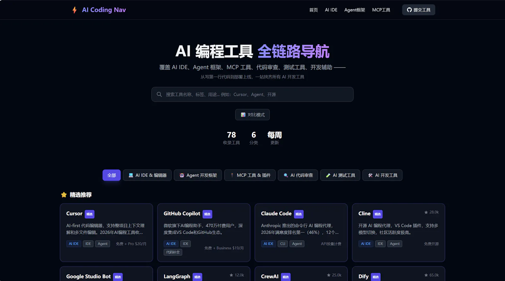505x281 pixels.
Task: Click the 免费 + Pro $20/月 price text
Action: coord(131,244)
